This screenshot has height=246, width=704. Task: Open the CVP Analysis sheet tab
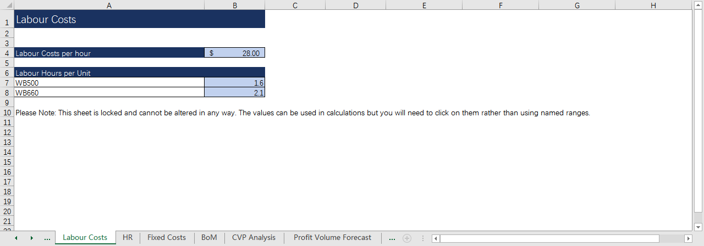(254, 238)
